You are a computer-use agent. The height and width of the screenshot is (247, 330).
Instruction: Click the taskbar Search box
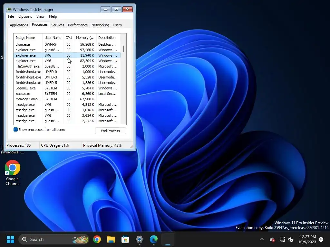[54, 239]
